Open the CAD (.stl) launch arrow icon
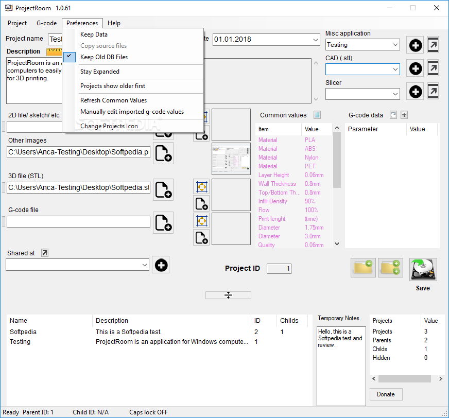The image size is (449, 418). tap(433, 68)
